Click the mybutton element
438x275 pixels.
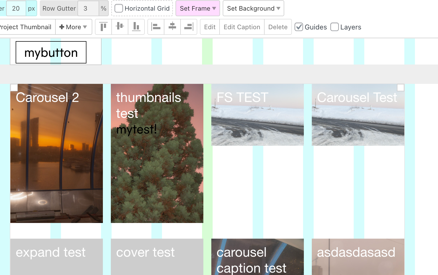click(51, 53)
